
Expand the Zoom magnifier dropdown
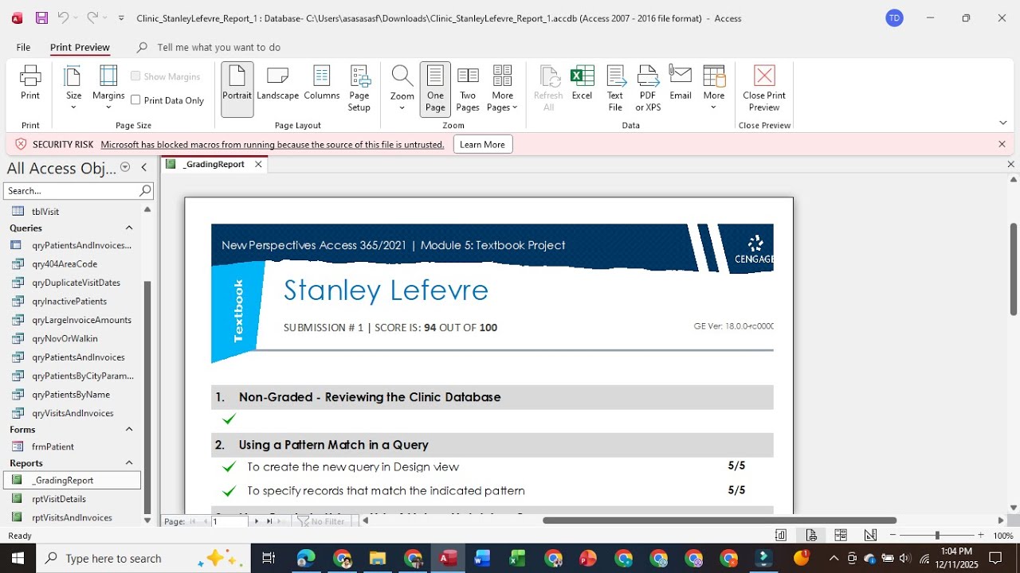coord(402,88)
